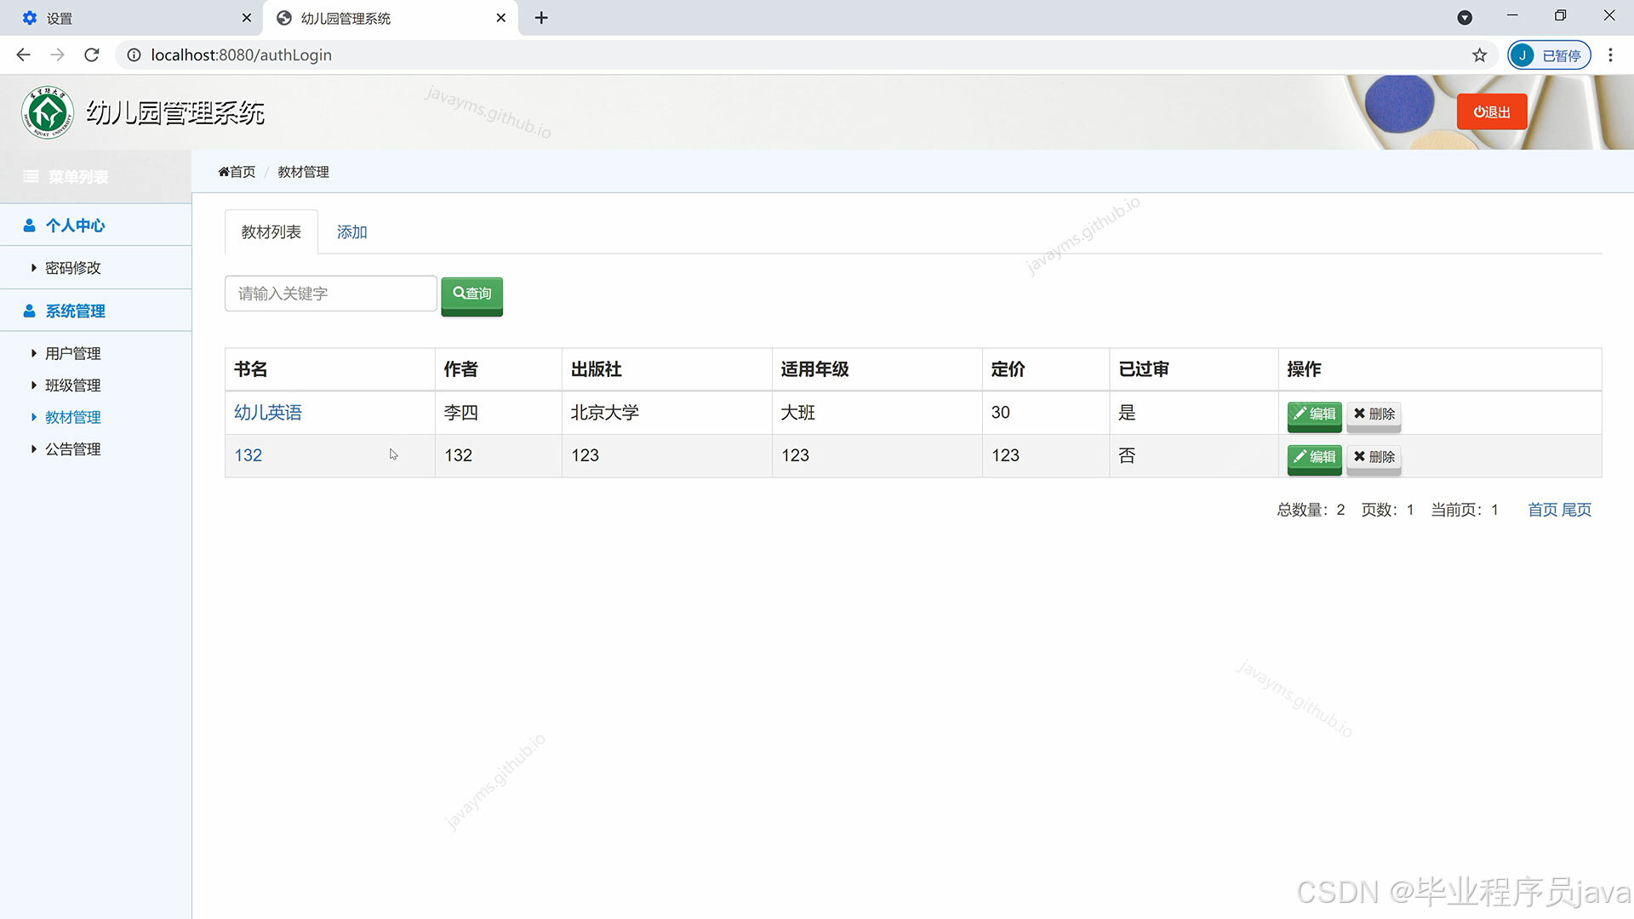Screen dimensions: 1634x919
Task: Open Chrome three-dot menu
Action: 1610,55
